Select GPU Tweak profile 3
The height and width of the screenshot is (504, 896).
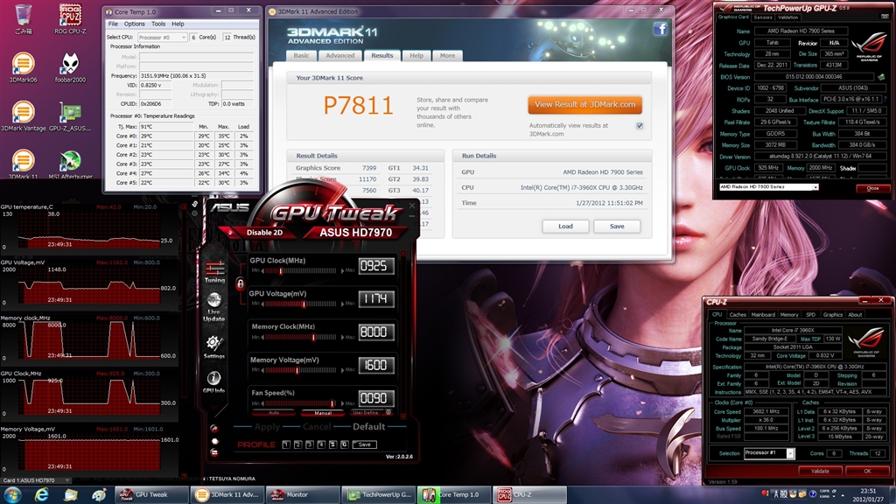[x=310, y=444]
